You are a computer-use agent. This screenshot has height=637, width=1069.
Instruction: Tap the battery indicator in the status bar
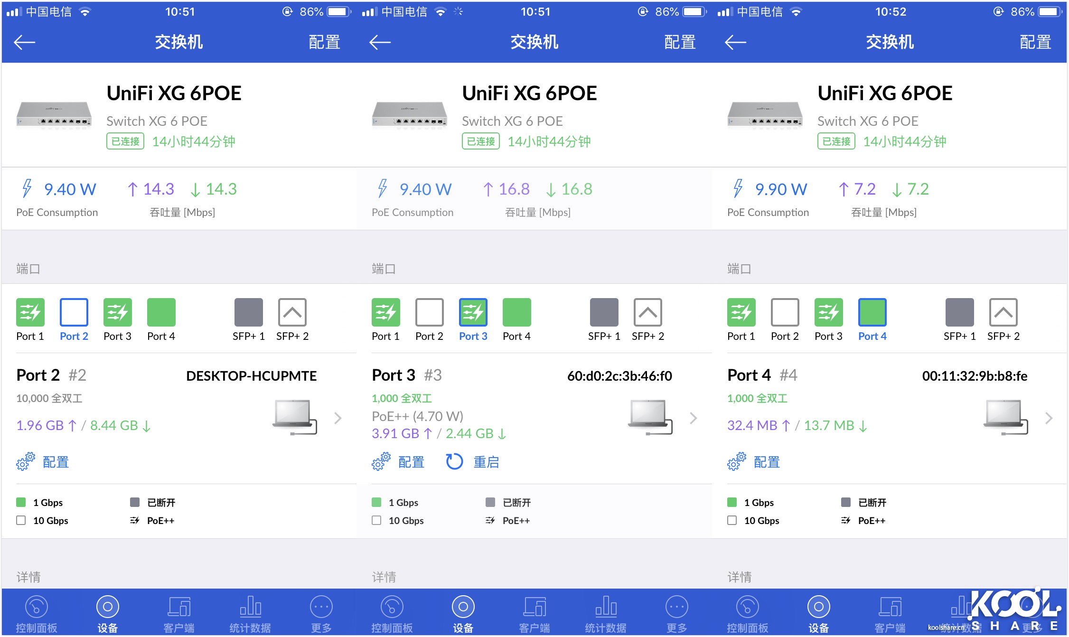(338, 11)
